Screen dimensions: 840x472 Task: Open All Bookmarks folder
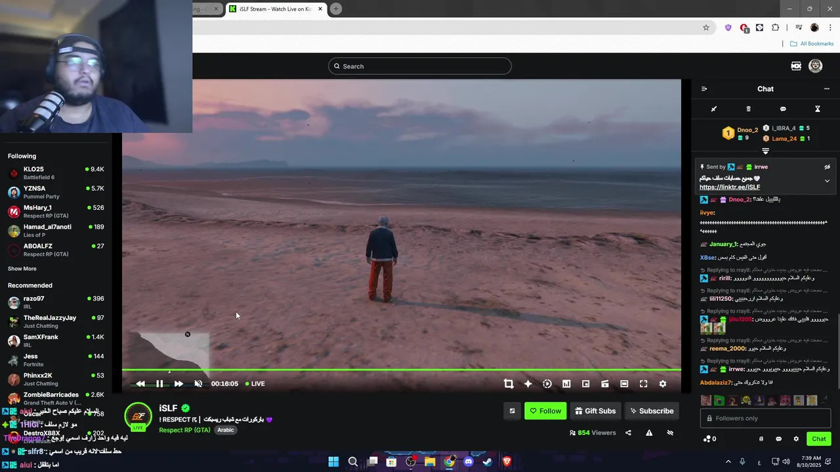click(x=812, y=44)
